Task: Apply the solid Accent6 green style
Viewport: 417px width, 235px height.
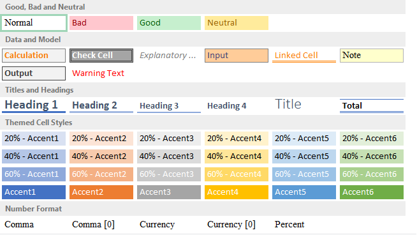Action: click(372, 192)
